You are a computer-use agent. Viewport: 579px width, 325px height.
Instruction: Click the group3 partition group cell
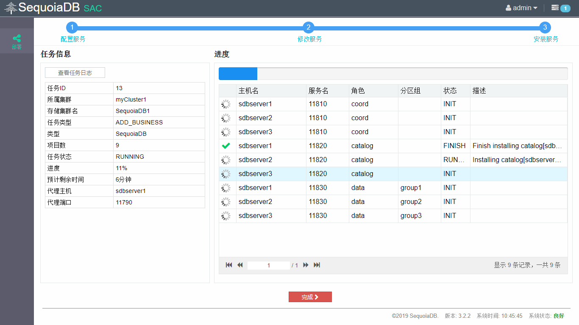pos(420,215)
